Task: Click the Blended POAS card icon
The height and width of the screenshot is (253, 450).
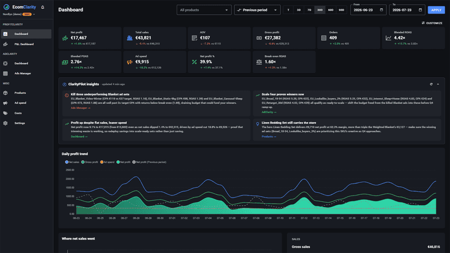Action: [x=65, y=62]
